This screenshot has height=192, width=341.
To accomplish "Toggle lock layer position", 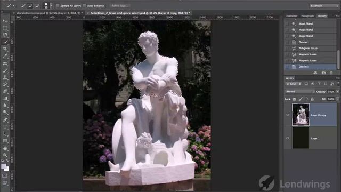I will [306, 99].
